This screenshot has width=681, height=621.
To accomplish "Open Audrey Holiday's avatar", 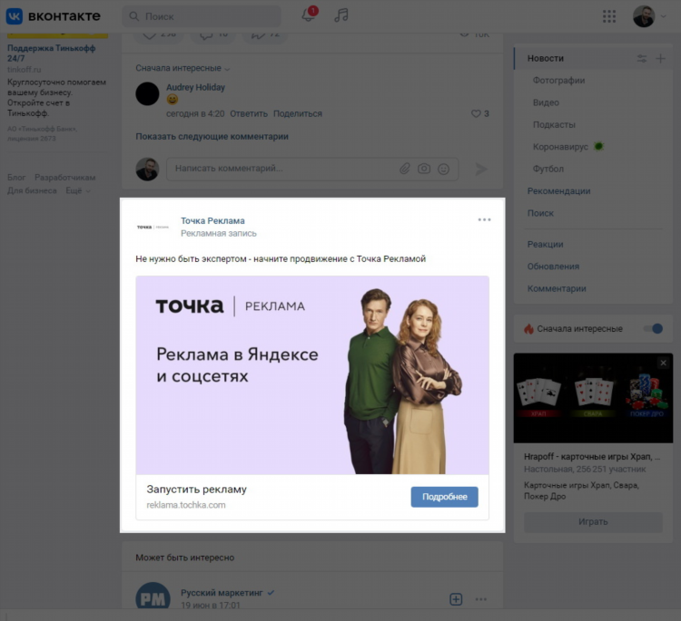I will pos(147,93).
